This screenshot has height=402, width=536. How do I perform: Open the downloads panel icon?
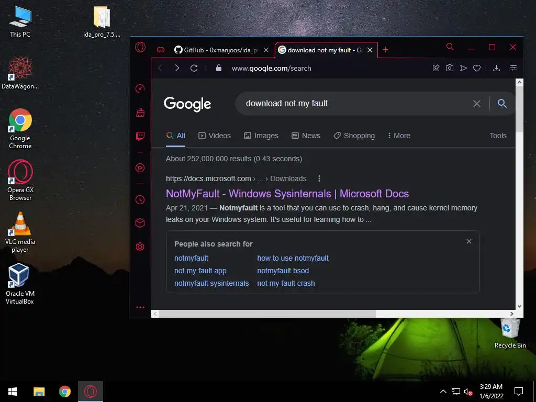(x=496, y=68)
